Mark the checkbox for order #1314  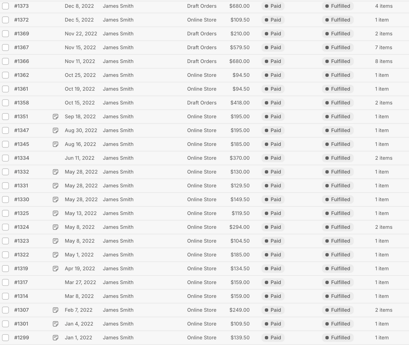pos(5,296)
